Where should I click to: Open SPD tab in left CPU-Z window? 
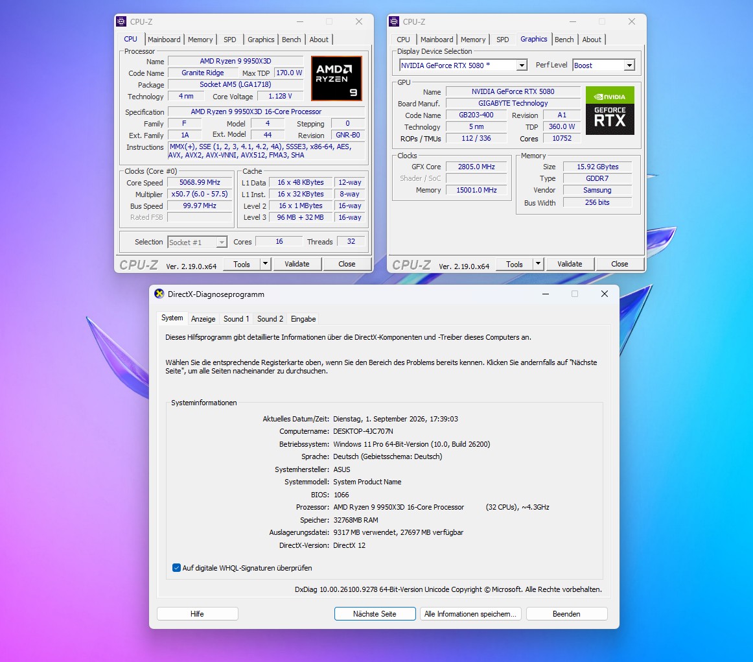click(230, 40)
